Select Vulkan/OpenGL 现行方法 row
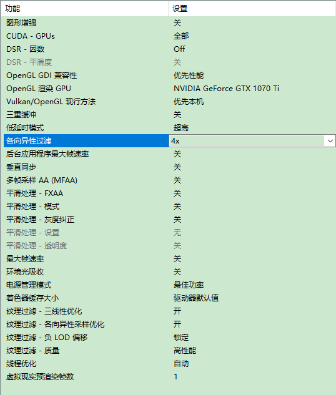Image resolution: width=336 pixels, height=395 pixels. click(169, 102)
